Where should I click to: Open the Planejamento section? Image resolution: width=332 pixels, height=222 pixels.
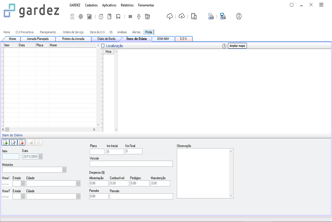[x=48, y=32]
